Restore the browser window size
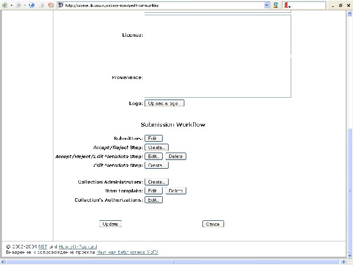 (341, 5)
